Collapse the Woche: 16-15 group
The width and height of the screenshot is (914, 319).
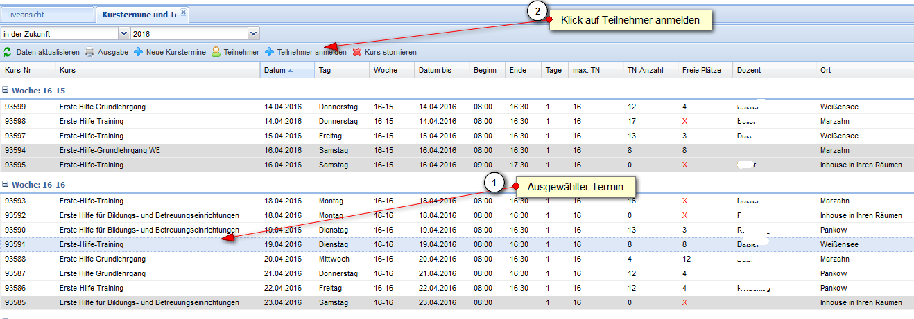click(x=6, y=90)
